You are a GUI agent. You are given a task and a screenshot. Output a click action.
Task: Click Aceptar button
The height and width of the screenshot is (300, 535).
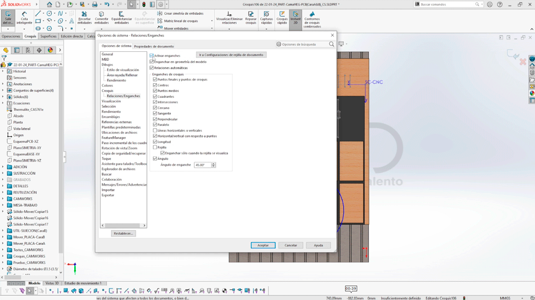263,246
